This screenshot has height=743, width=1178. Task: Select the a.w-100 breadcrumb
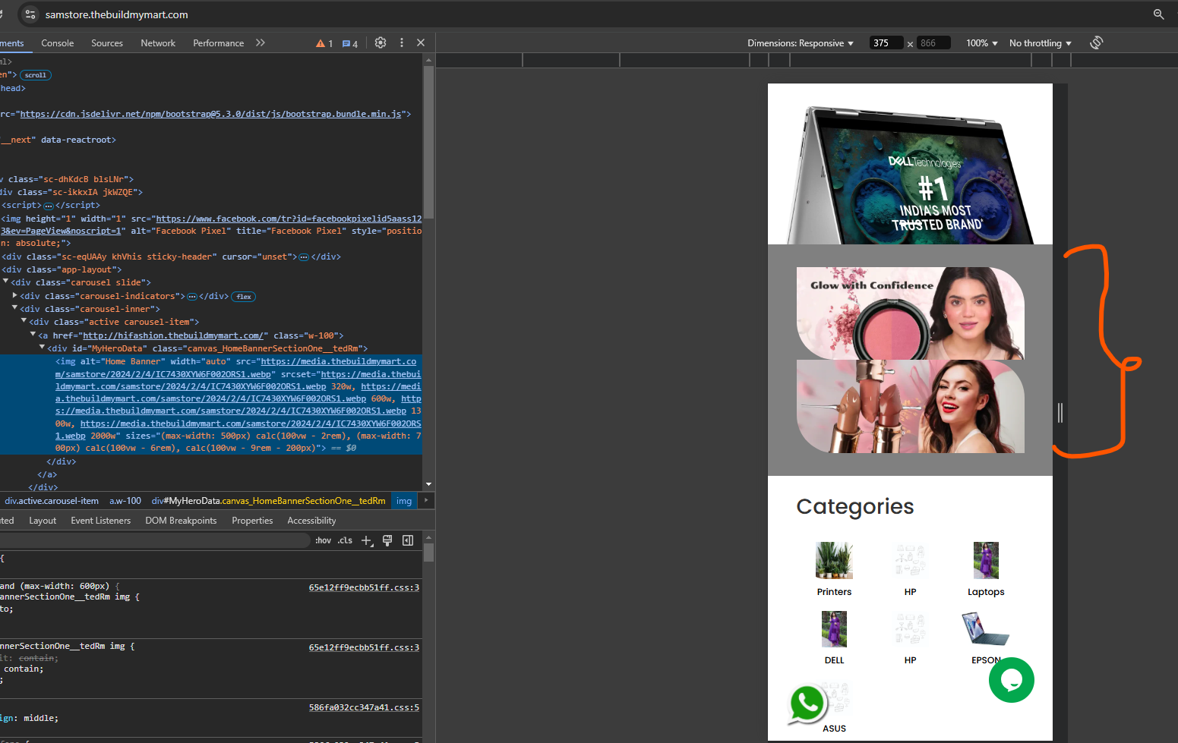pos(125,501)
